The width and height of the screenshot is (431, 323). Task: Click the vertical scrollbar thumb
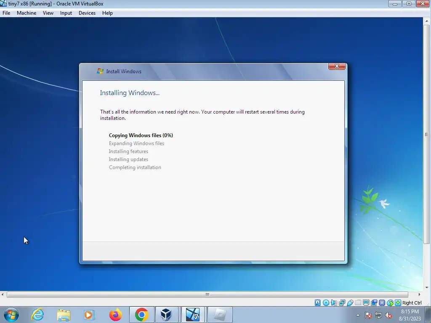(x=427, y=134)
